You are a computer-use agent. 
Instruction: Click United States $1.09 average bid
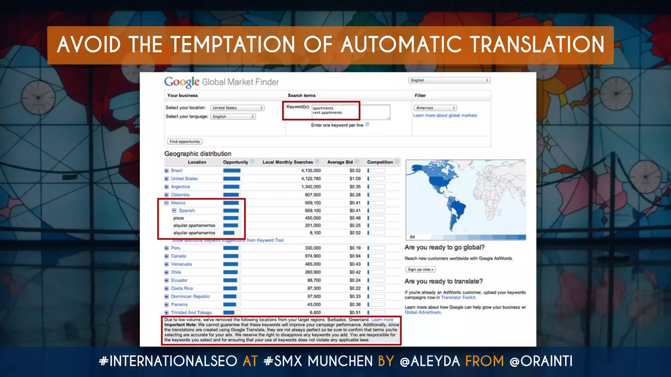pos(355,179)
